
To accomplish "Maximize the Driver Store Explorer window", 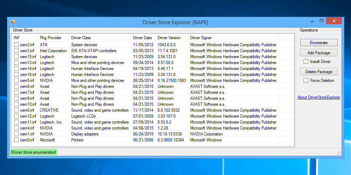I will point(322,21).
